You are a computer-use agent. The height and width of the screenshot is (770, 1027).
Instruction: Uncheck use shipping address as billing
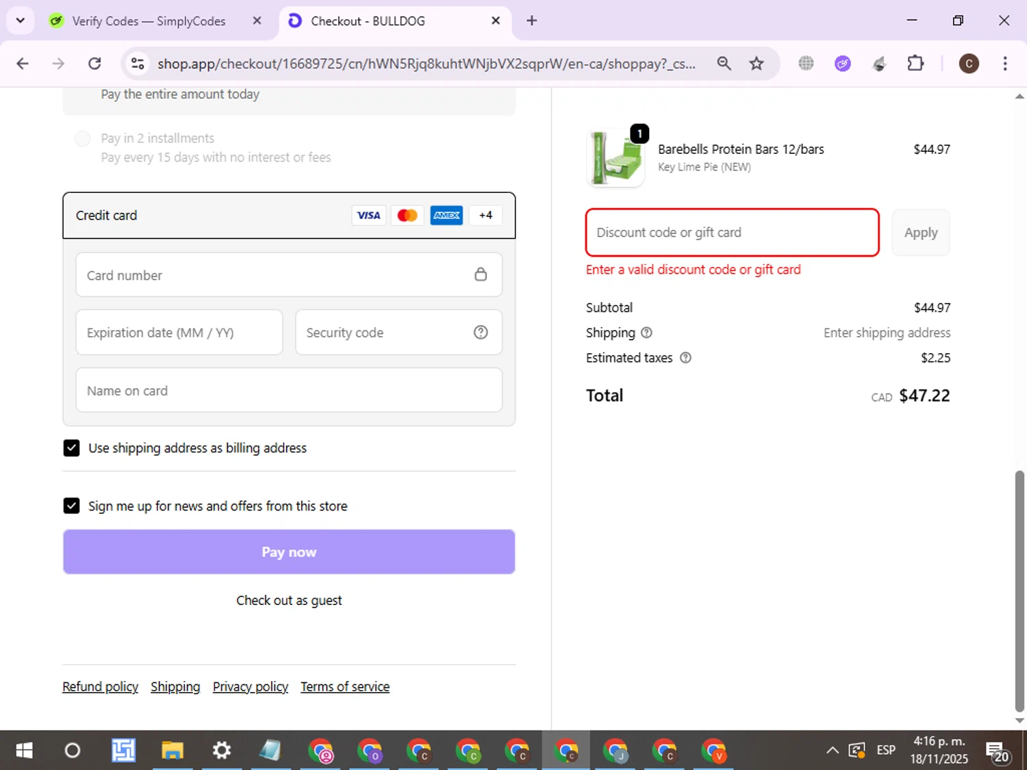71,448
